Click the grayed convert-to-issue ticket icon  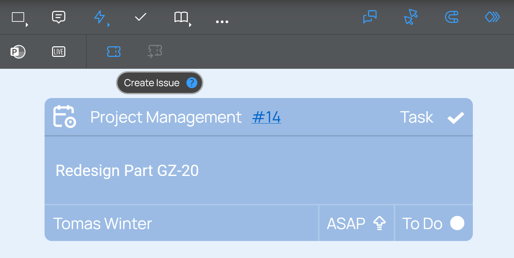click(155, 52)
